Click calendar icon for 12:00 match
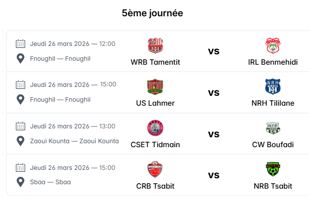309x201 pixels. point(20,43)
